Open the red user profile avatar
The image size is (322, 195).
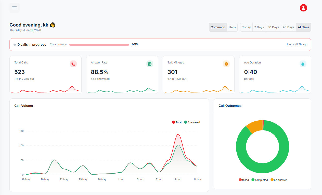coord(303,8)
